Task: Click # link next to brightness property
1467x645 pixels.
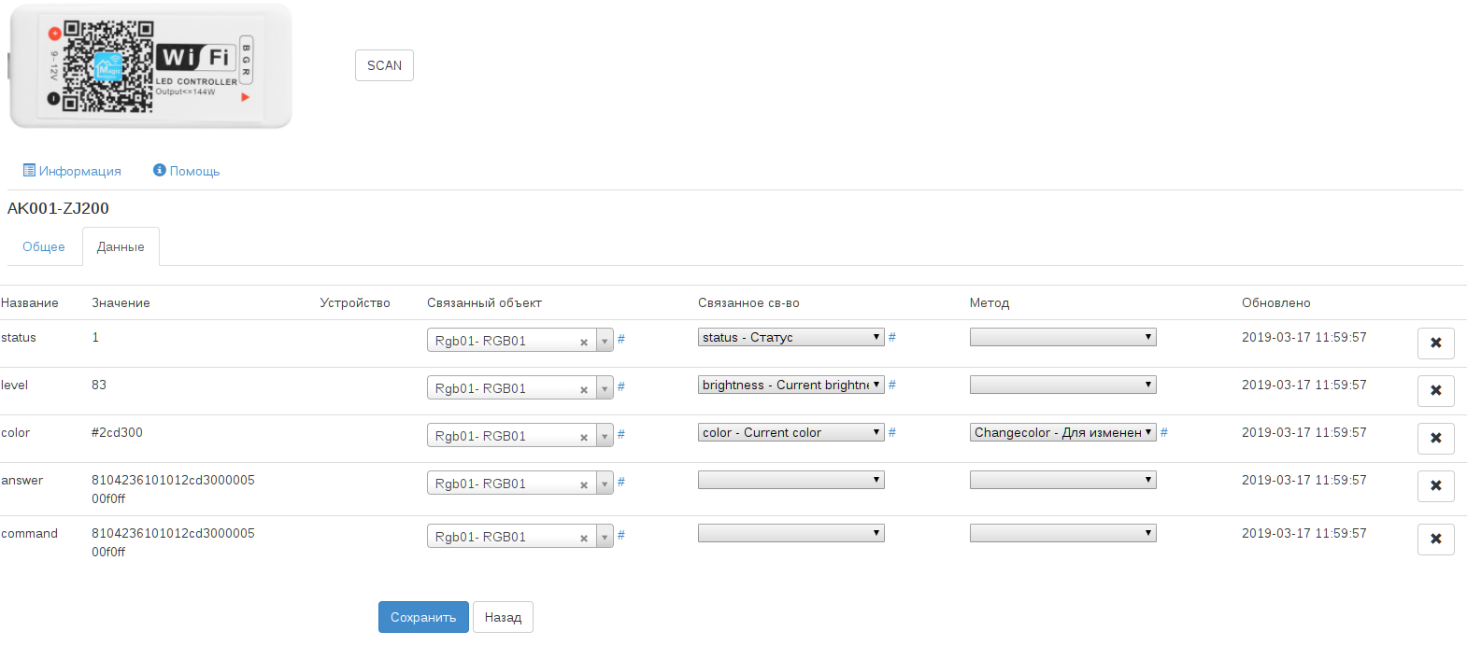Action: pyautogui.click(x=892, y=385)
